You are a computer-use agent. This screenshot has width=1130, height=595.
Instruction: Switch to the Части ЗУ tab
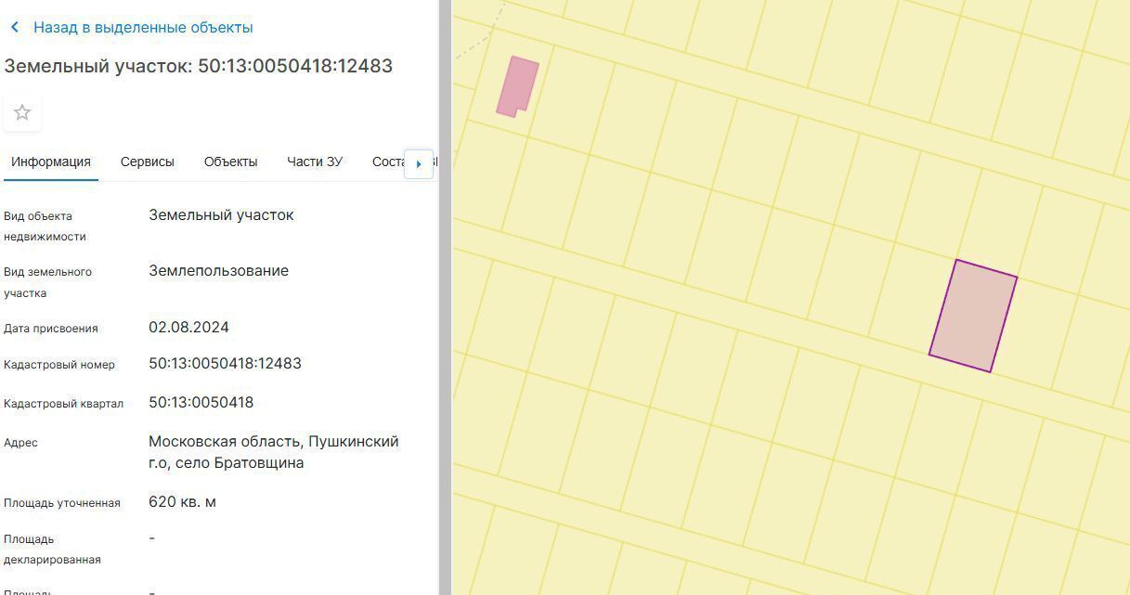pyautogui.click(x=315, y=162)
